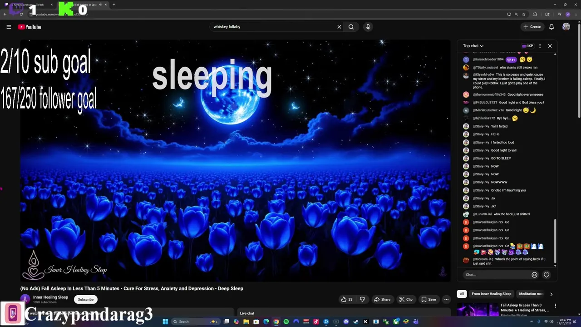581x327 pixels.
Task: Open volume control in system tray
Action: tap(552, 322)
